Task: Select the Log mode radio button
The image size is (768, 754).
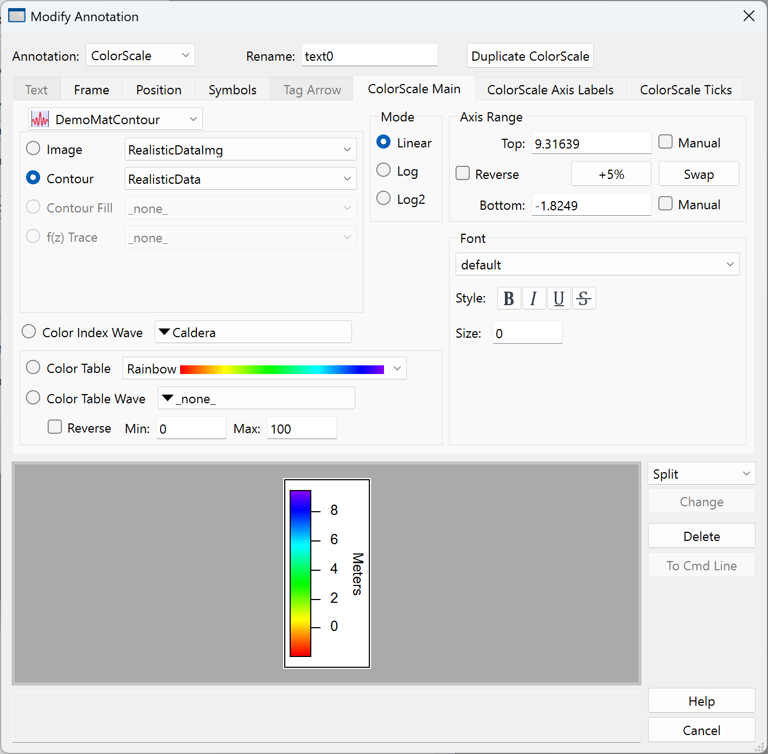Action: coord(384,171)
